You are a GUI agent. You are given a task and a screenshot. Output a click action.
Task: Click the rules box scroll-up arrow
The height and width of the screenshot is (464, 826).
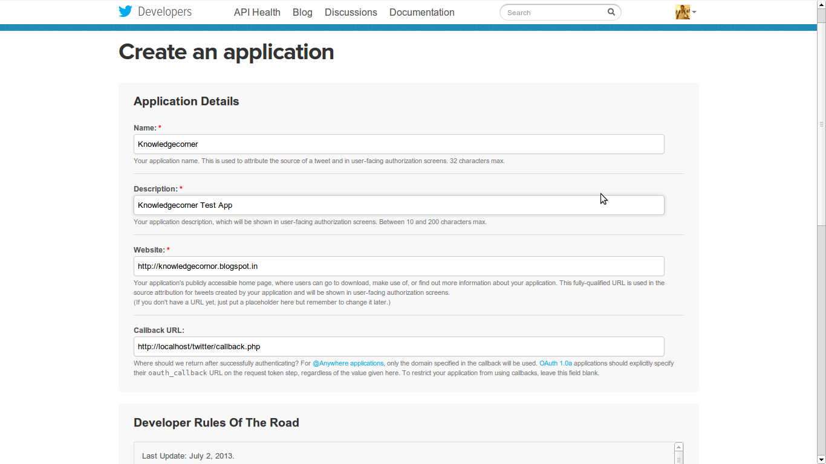point(678,447)
